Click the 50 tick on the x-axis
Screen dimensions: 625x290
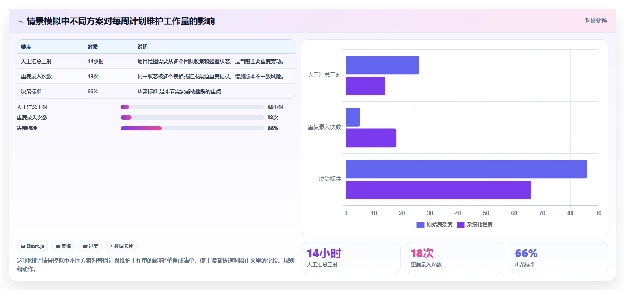(486, 213)
